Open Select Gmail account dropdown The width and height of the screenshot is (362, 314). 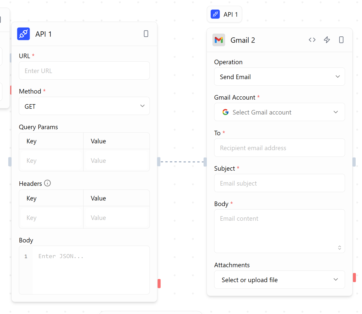(x=279, y=112)
